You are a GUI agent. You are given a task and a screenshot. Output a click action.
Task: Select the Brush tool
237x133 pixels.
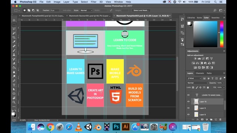click(x=14, y=50)
